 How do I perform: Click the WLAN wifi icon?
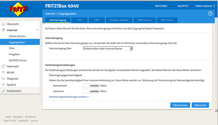click(3, 72)
